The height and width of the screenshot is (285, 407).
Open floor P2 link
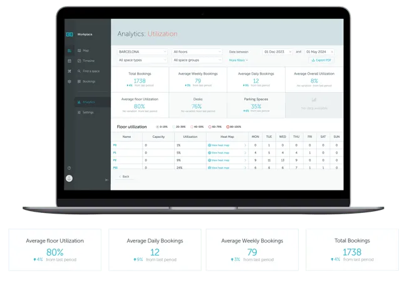coord(115,160)
